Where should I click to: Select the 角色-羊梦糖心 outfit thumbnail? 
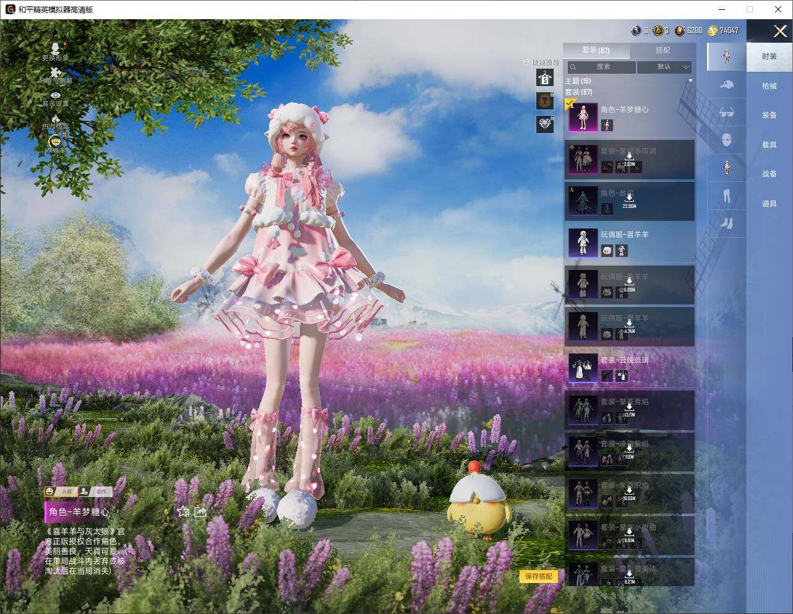point(583,118)
